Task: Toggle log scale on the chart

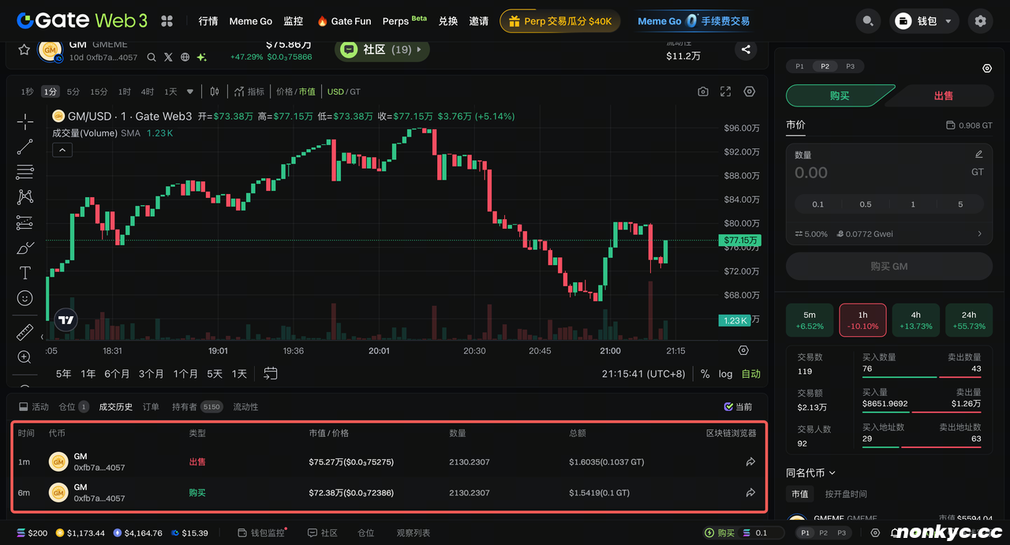Action: [x=725, y=374]
